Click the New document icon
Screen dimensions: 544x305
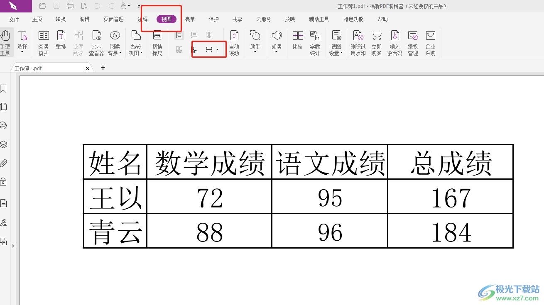click(84, 6)
